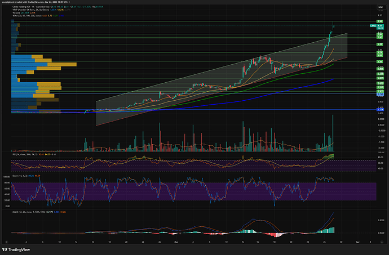This screenshot has height=255, width=389.
Task: Click the TradingView logo at bottom left
Action: coord(18,249)
